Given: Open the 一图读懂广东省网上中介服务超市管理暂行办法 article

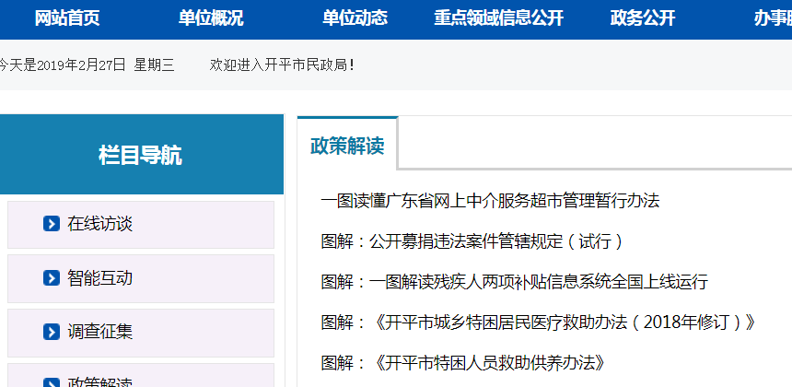Looking at the screenshot, I should 490,201.
